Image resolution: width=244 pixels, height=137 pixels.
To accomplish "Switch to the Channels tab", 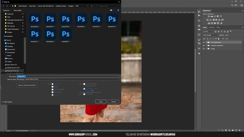I will pos(212,27).
